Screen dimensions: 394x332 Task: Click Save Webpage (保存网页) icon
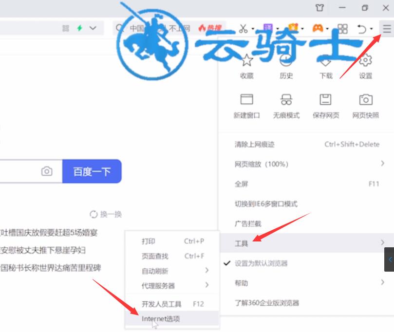click(325, 99)
